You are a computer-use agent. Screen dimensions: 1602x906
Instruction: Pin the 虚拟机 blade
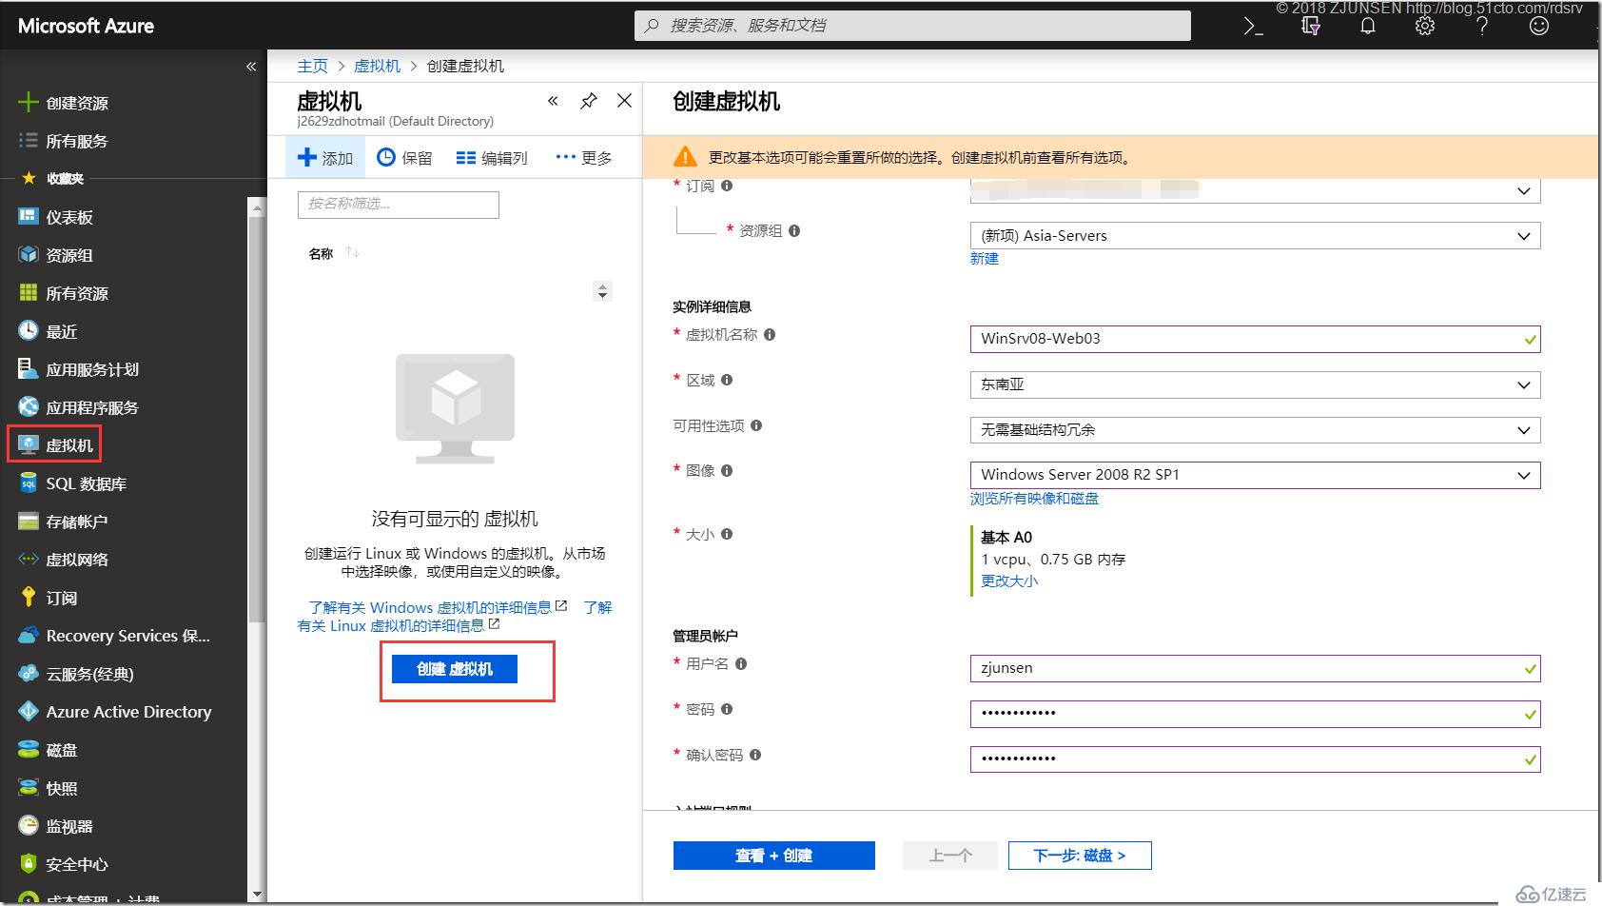tap(589, 101)
